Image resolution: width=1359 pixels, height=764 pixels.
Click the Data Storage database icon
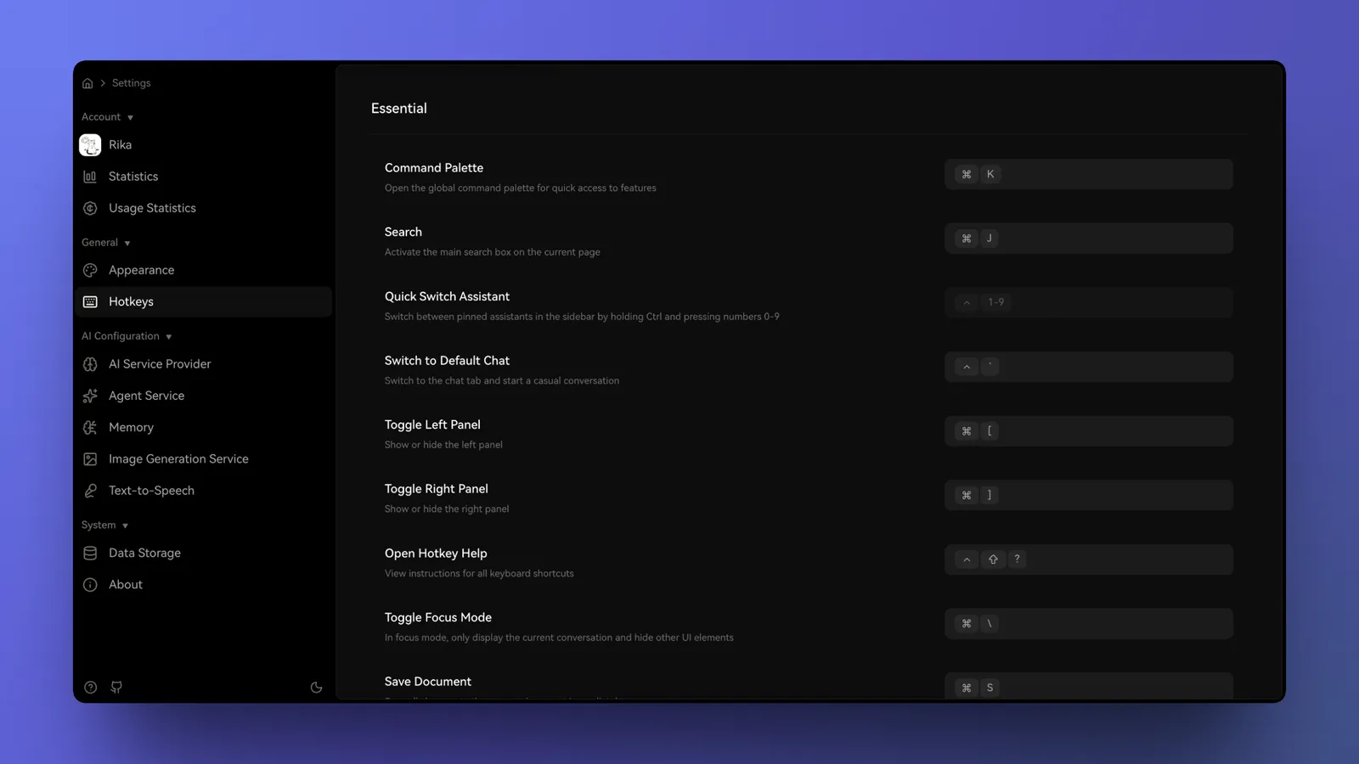click(x=90, y=553)
